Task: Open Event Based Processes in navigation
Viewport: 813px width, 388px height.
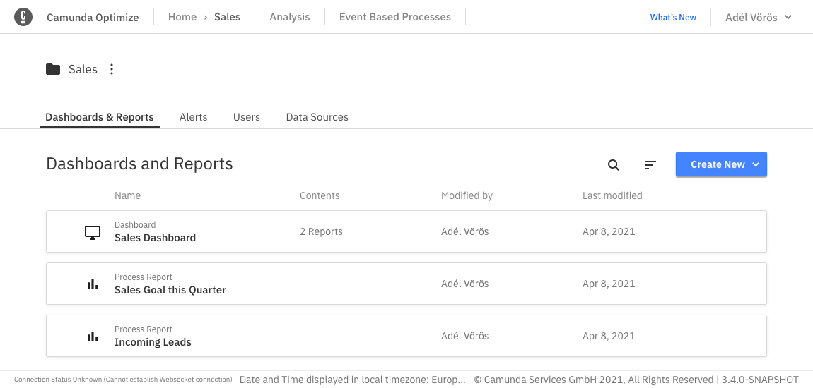Action: [x=395, y=17]
